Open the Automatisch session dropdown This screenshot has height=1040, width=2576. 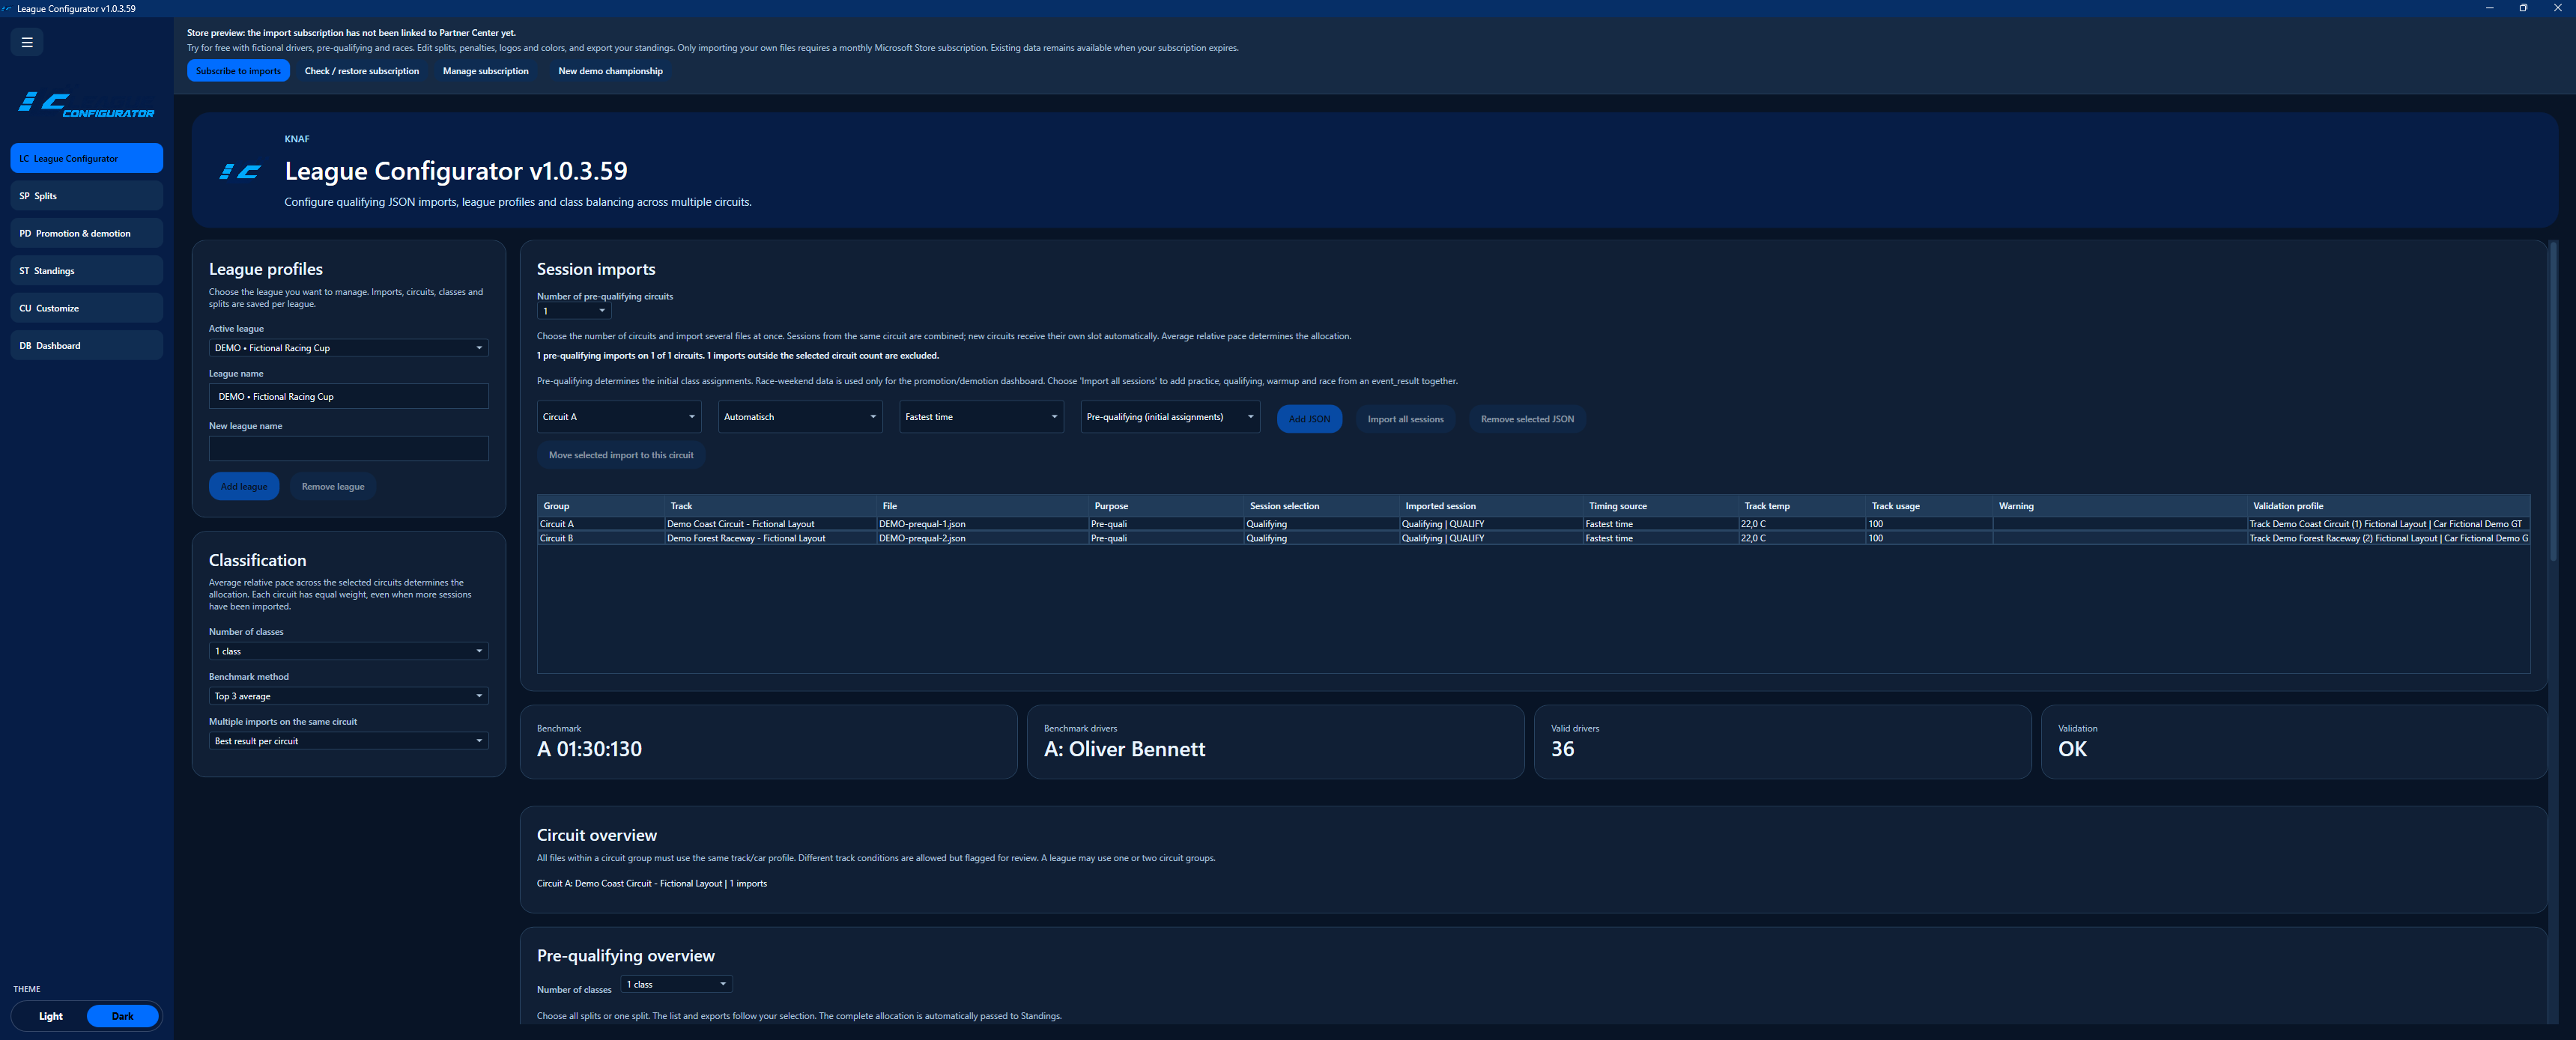pyautogui.click(x=800, y=417)
